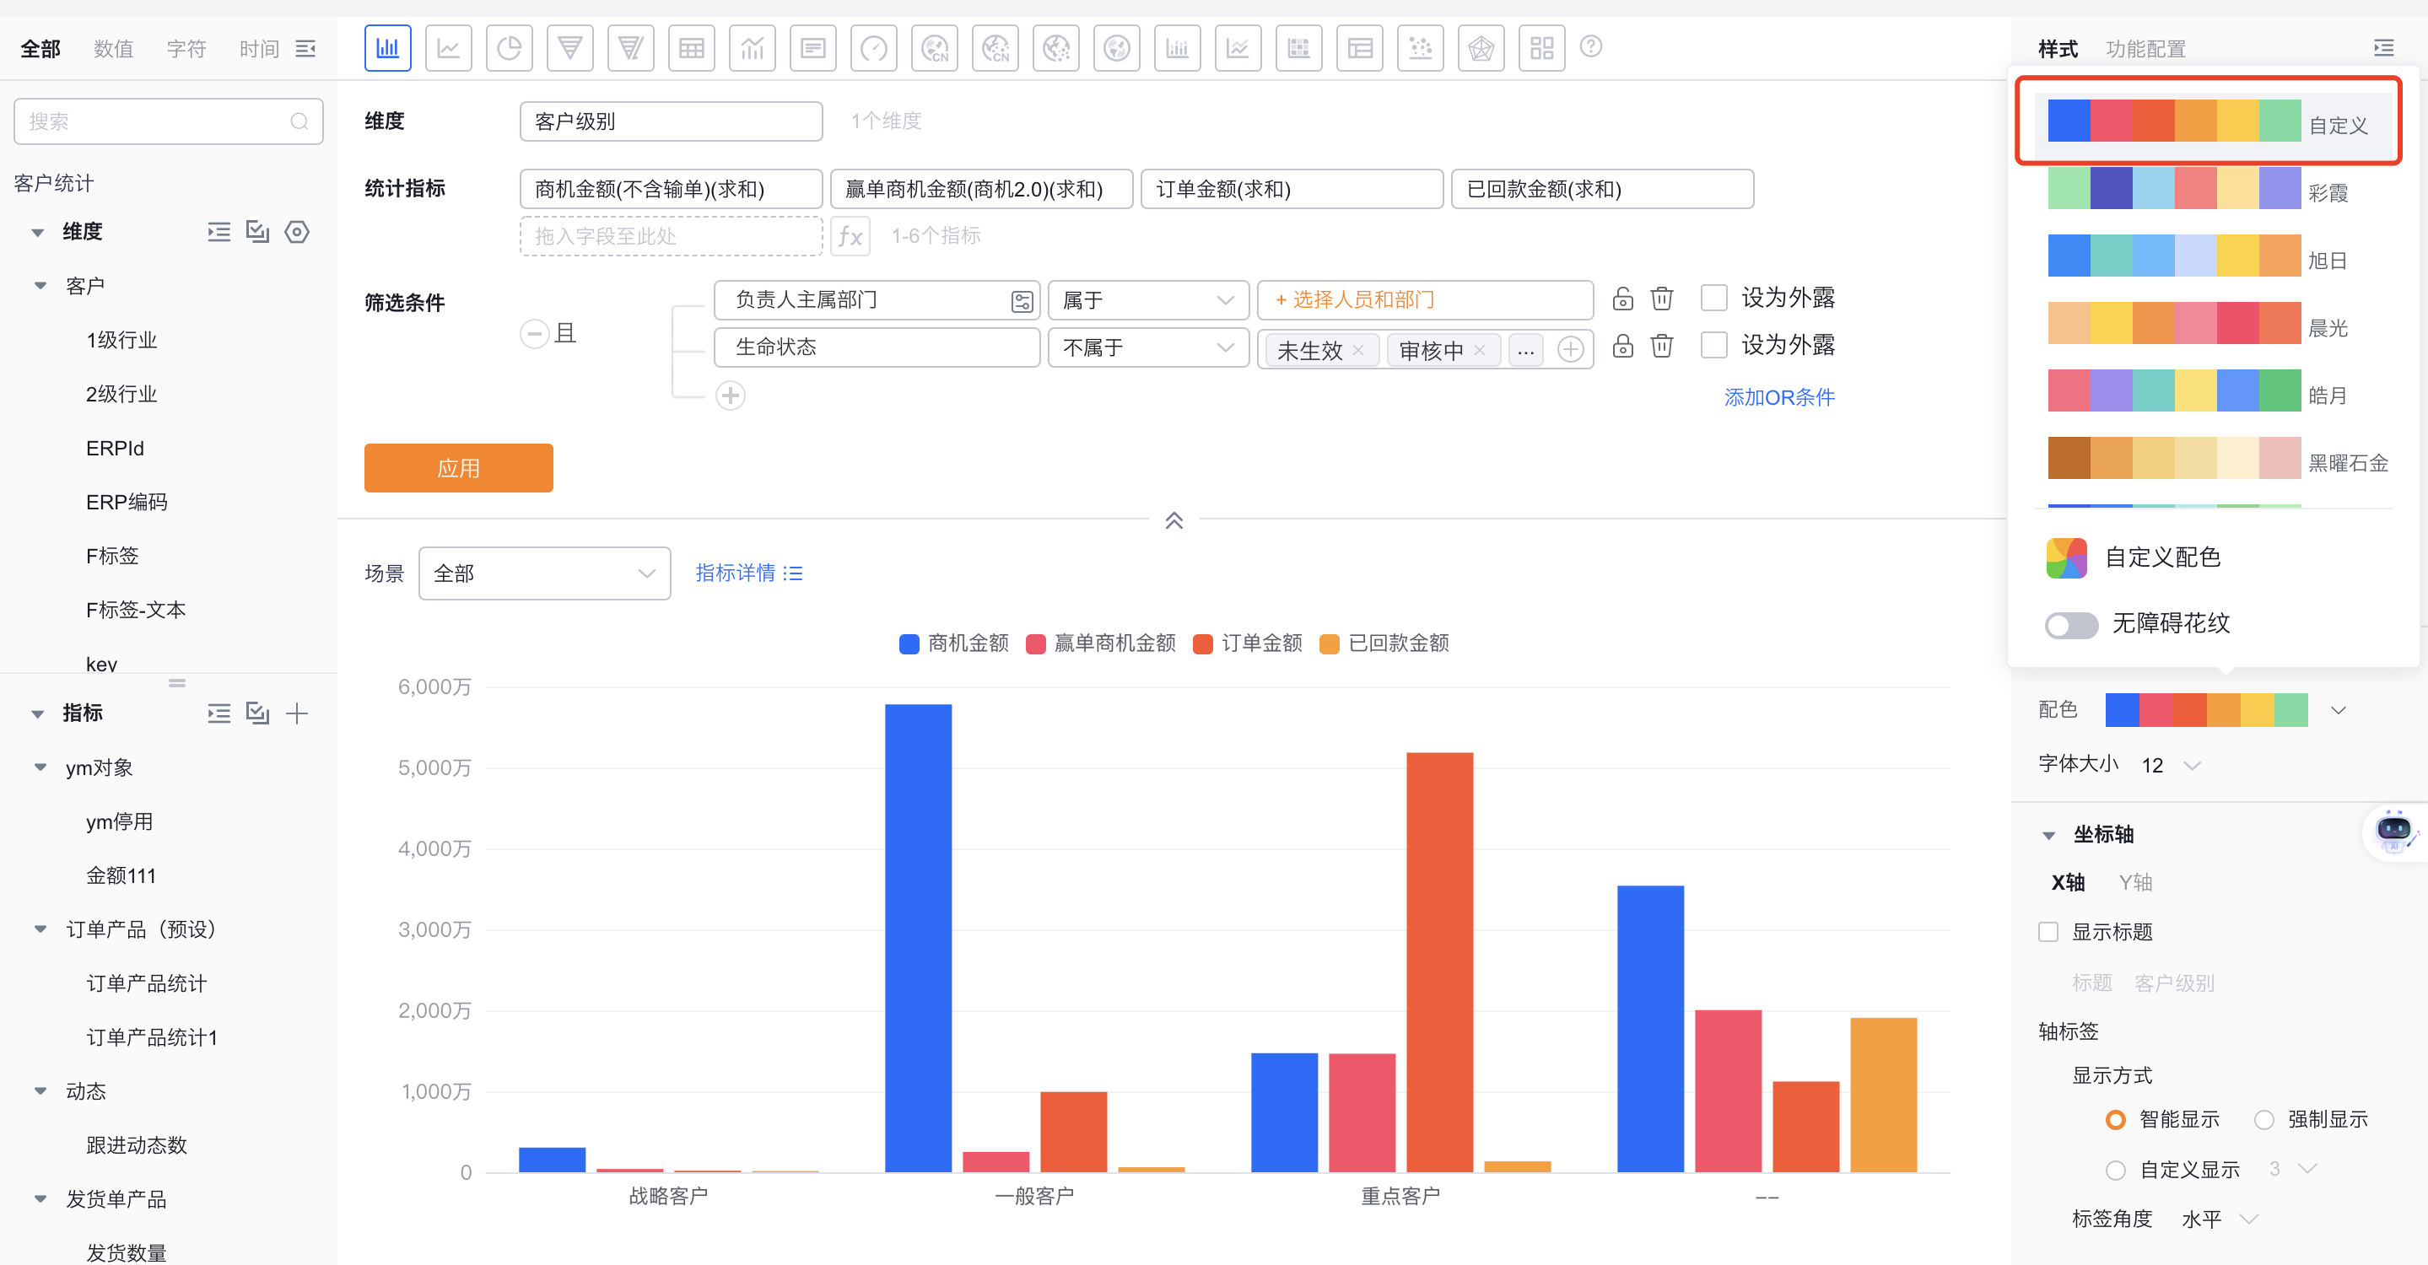
Task: Click the ... more tags button
Action: 1525,349
